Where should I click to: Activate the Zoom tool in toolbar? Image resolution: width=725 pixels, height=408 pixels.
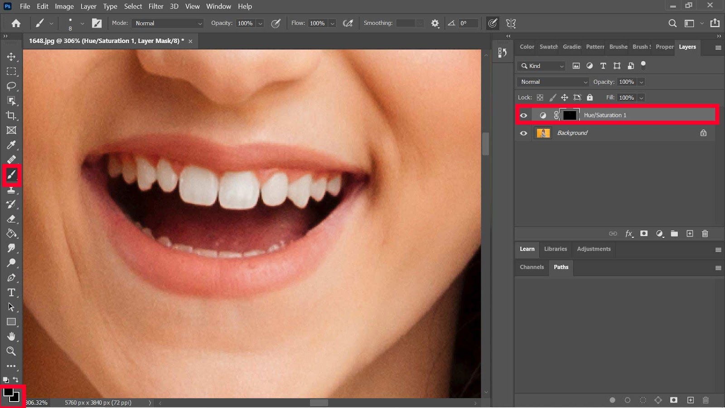coord(11,351)
